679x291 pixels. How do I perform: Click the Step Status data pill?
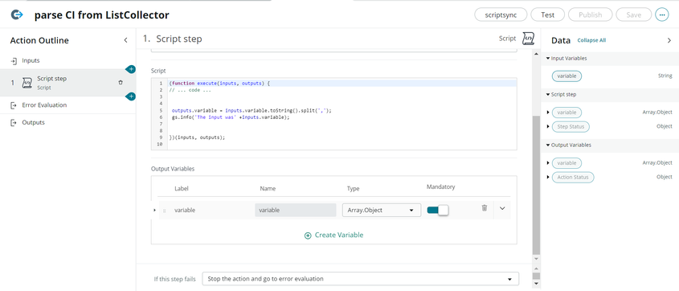click(571, 127)
